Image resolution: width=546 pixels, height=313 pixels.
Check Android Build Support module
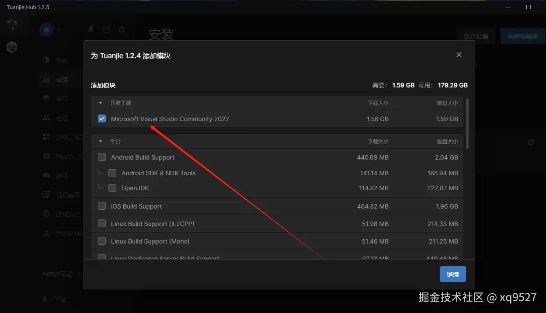tap(102, 157)
